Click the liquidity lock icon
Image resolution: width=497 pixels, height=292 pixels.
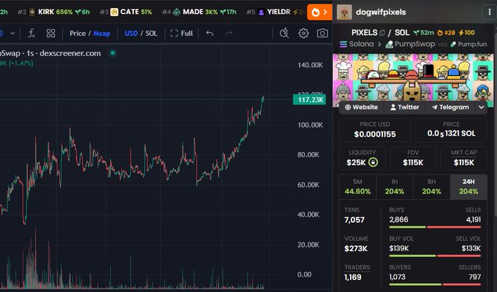pos(373,163)
